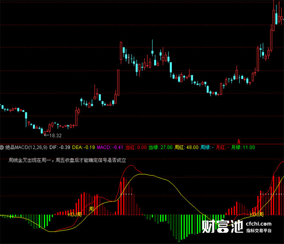Click the left KDJ周 label
Image resolution: width=284 pixels, height=244 pixels.
tap(75, 215)
